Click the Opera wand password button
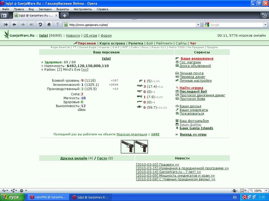 coord(58,25)
